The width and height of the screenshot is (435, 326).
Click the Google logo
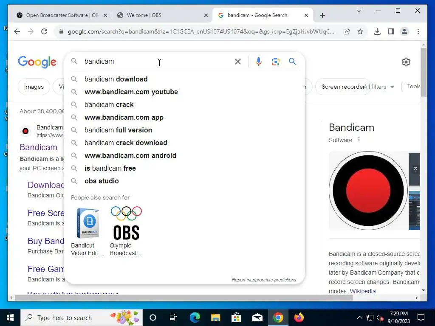click(x=37, y=62)
